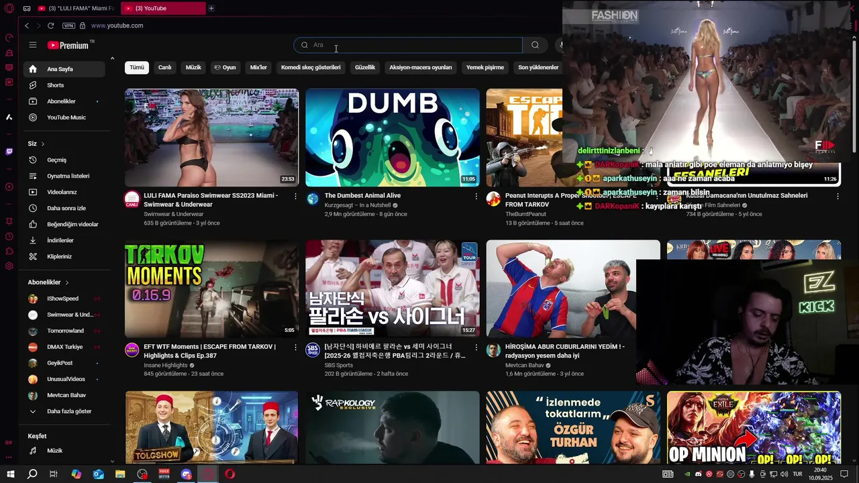This screenshot has height=483, width=859.
Task: Open Mevtcan Bahav subscription in sidebar
Action: 64,395
